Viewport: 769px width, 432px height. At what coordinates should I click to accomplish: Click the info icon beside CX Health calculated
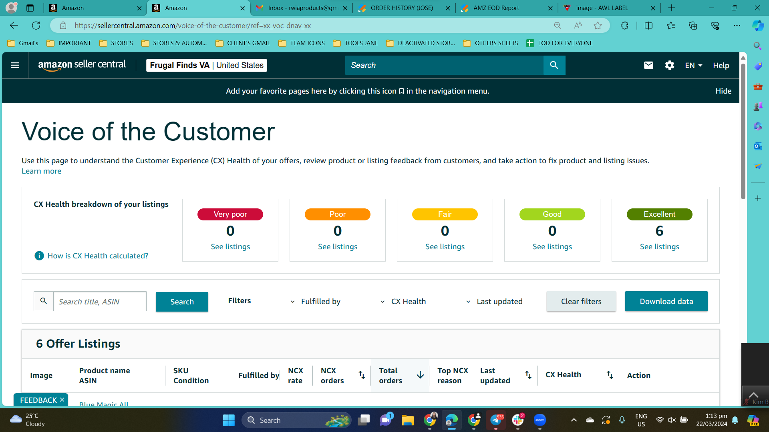pos(39,256)
